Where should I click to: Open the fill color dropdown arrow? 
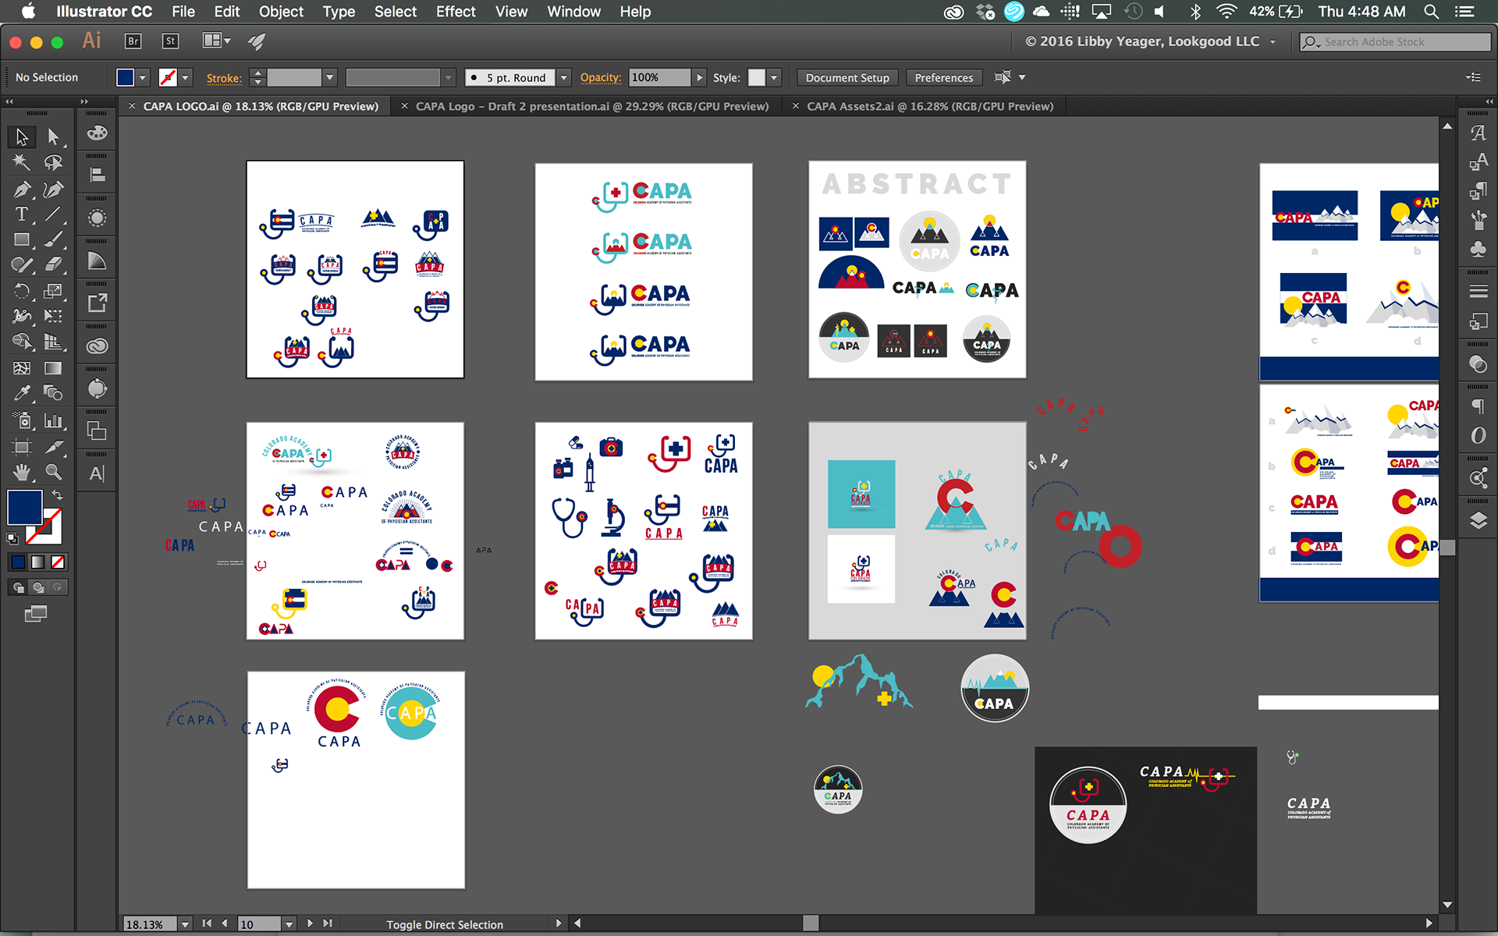point(143,78)
